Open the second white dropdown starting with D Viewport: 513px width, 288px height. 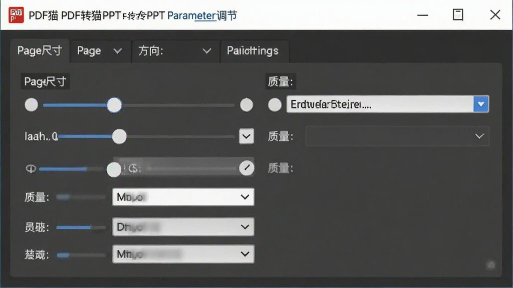coord(183,226)
